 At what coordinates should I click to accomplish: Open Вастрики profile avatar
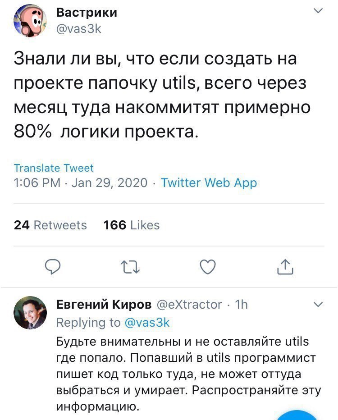pyautogui.click(x=31, y=21)
